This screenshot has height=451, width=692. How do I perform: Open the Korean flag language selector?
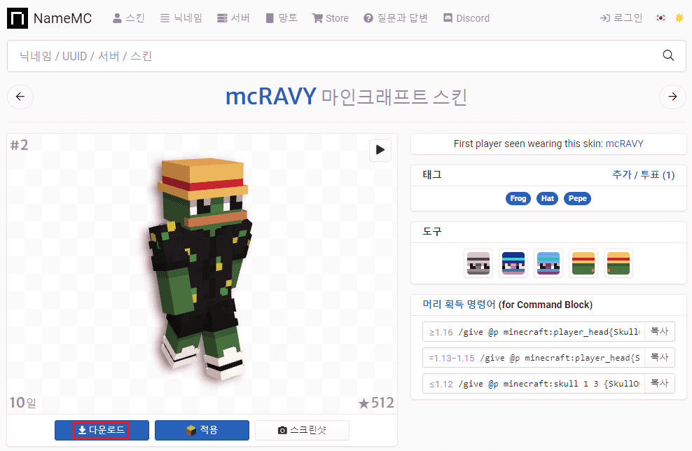click(660, 18)
